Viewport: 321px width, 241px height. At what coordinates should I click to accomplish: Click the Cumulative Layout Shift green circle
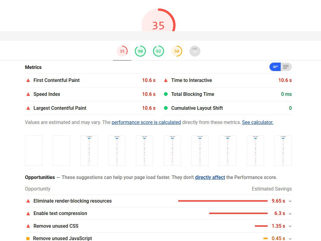click(166, 108)
